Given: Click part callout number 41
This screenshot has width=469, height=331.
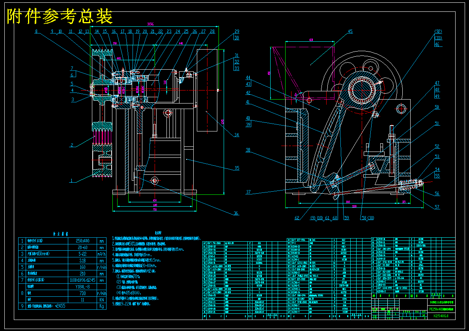Looking at the screenshot, I should (248, 102).
